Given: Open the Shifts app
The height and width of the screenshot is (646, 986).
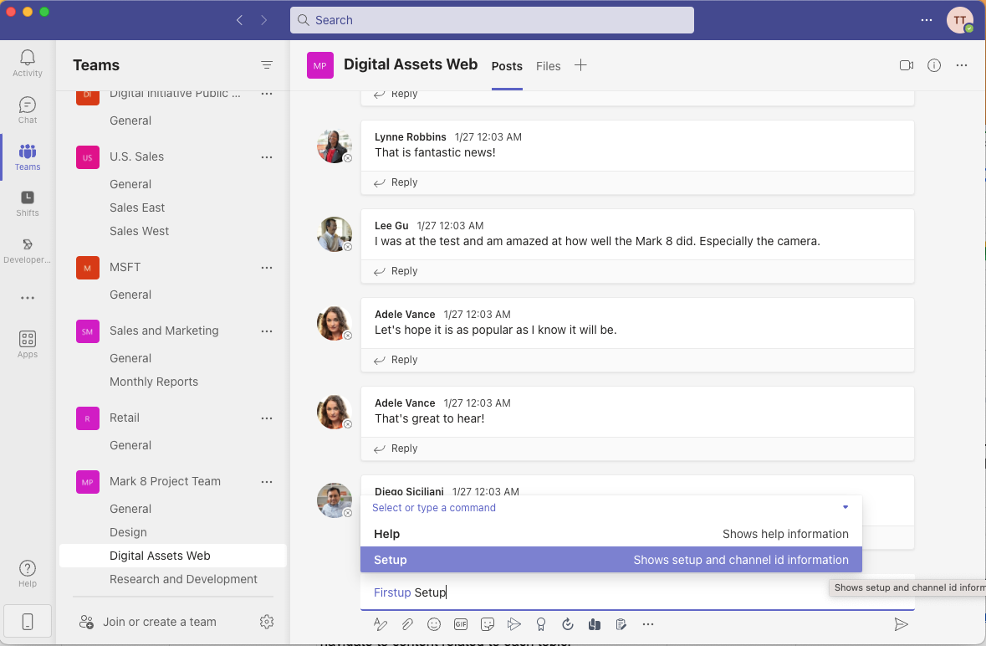Looking at the screenshot, I should click(x=27, y=203).
